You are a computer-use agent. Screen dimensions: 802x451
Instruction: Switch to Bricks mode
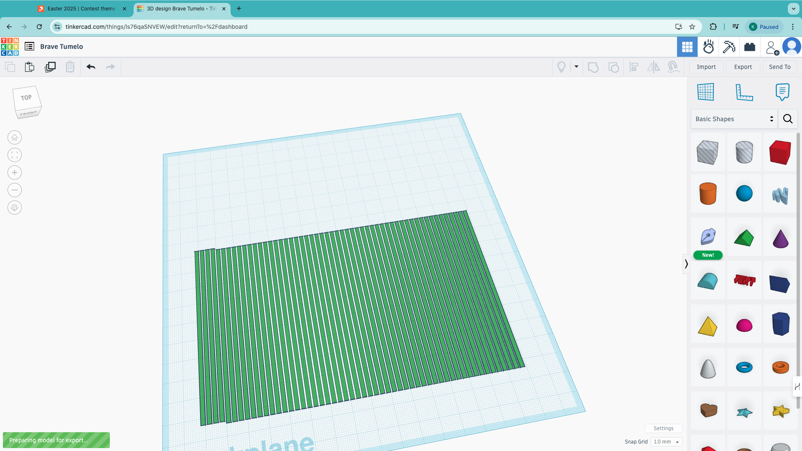[x=750, y=47]
